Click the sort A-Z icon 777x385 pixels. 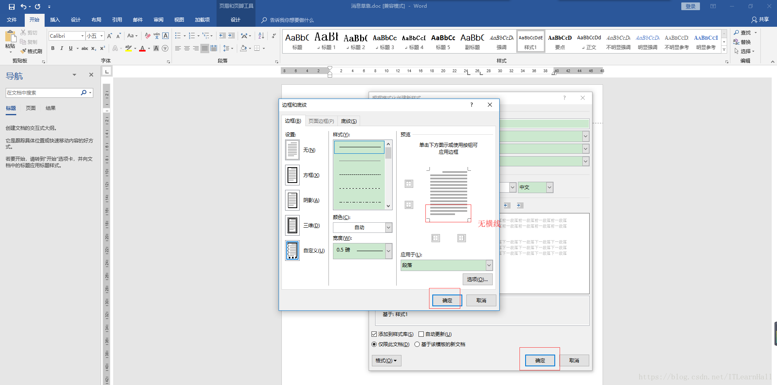tap(261, 36)
